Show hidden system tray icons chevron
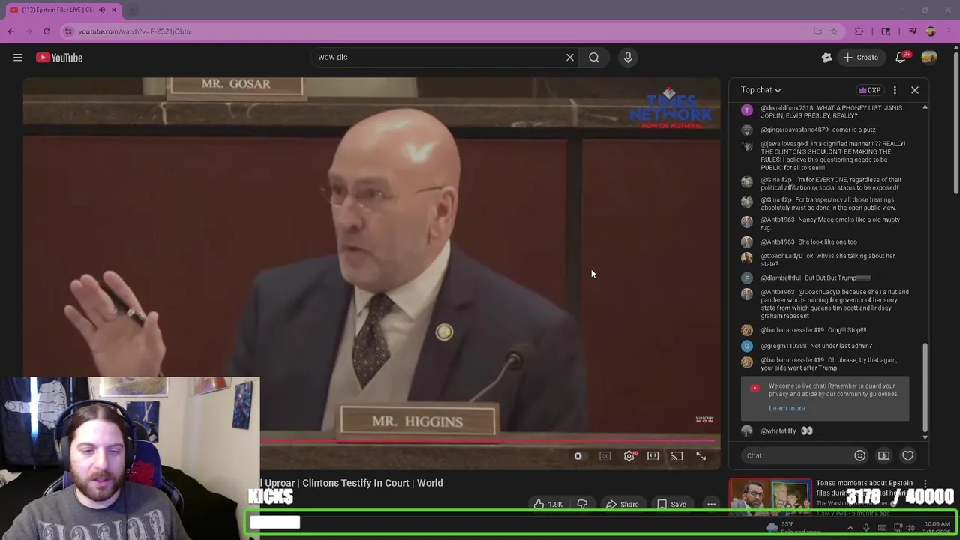The image size is (960, 540). (850, 528)
